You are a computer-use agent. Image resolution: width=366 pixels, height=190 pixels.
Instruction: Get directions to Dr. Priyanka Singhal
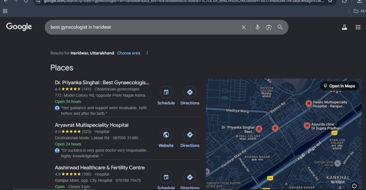coord(190,96)
